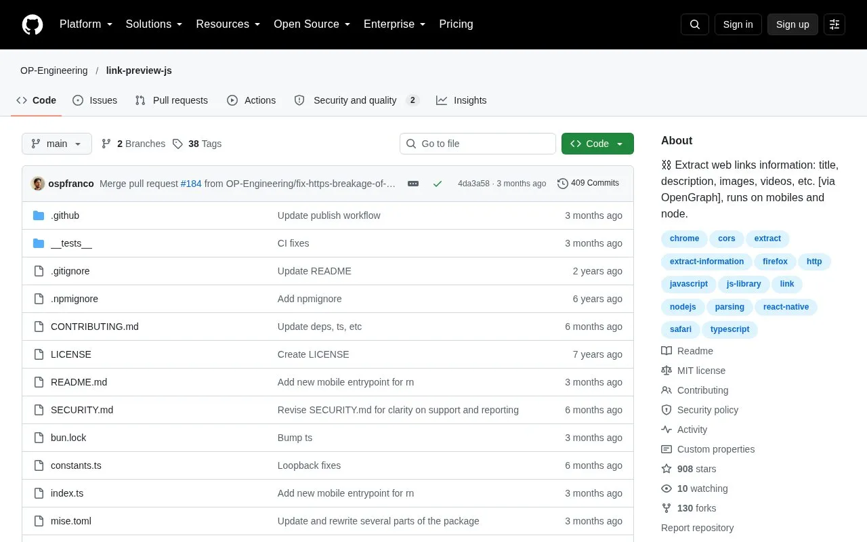
Task: Open the appearance settings icon button
Action: [x=834, y=24]
